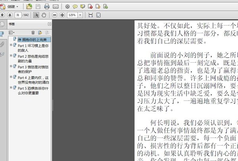Click the zoom field showing 125%
Screen dimensions: 238x161
pyautogui.click(x=73, y=15)
